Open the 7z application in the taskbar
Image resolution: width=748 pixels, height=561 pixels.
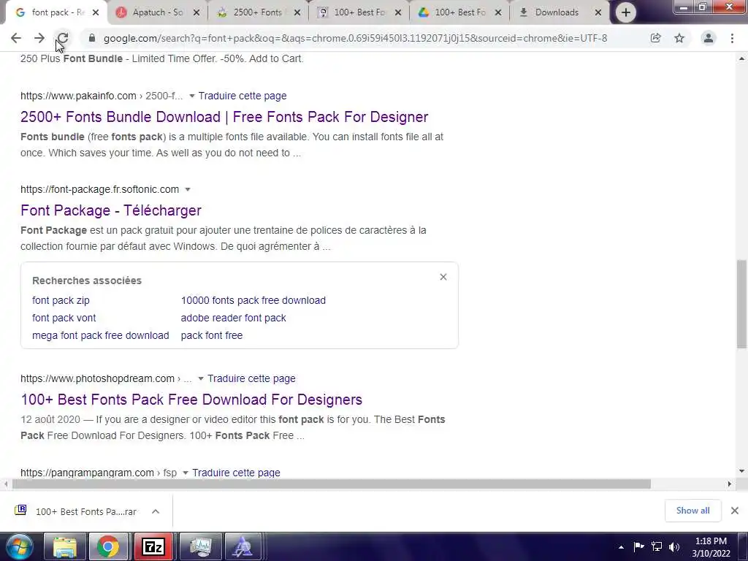(153, 546)
